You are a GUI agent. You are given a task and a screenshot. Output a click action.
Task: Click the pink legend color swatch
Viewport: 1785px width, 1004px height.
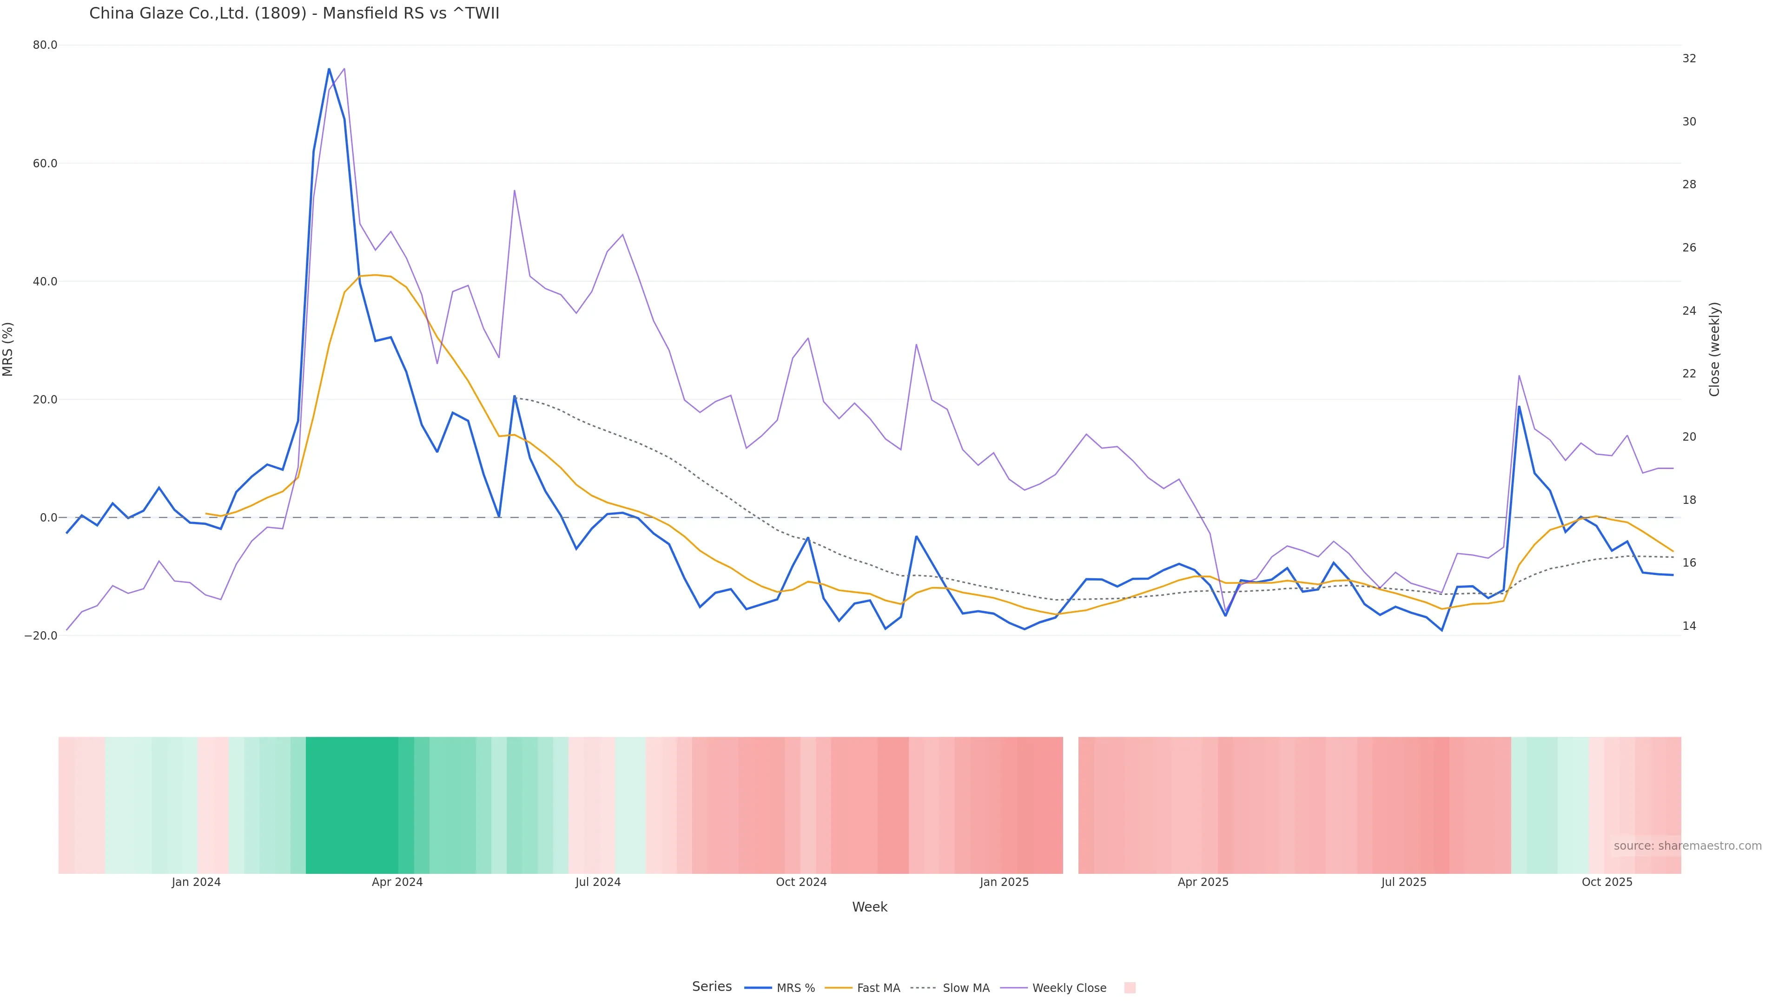click(x=1130, y=988)
